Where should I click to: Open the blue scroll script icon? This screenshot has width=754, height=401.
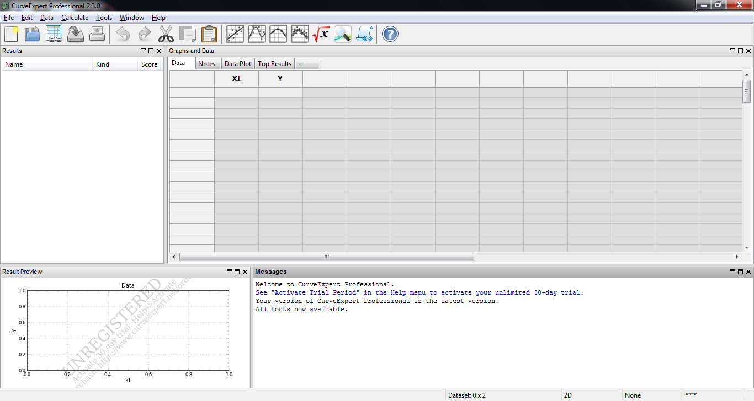pos(364,34)
